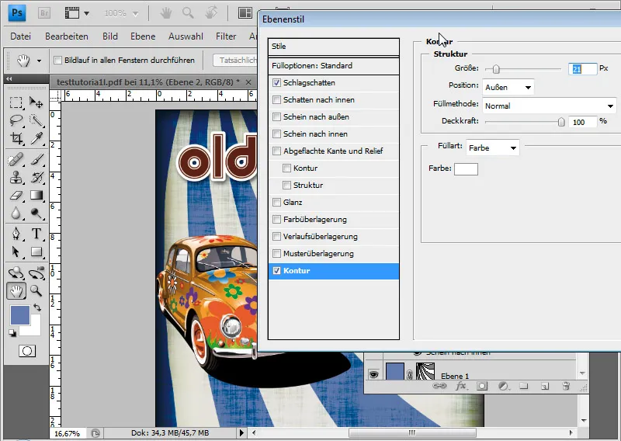The width and height of the screenshot is (621, 441).
Task: Select Stile in the Ebenenstil list
Action: tap(334, 47)
